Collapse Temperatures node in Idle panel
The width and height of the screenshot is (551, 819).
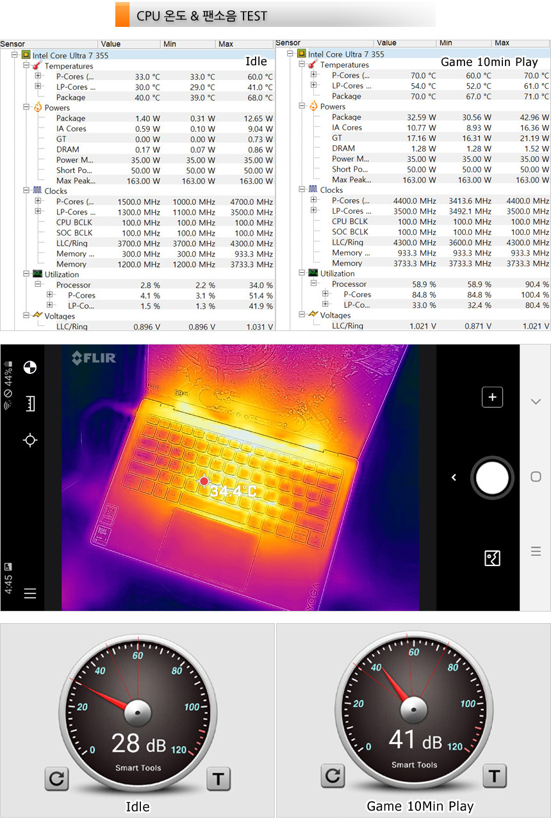pyautogui.click(x=26, y=66)
